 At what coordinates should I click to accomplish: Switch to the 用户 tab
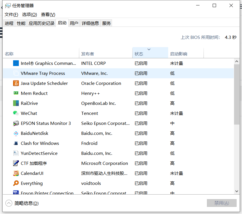click(74, 23)
